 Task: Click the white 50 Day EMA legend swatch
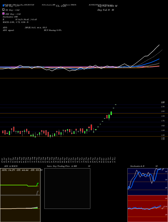(3, 9)
